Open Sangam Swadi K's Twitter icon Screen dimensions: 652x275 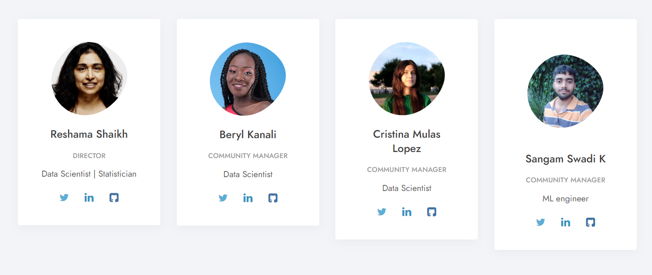click(x=541, y=223)
